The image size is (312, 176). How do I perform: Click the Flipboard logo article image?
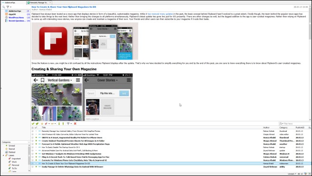(85, 41)
